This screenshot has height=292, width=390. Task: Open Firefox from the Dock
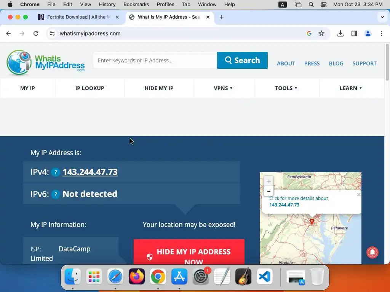coord(137,277)
